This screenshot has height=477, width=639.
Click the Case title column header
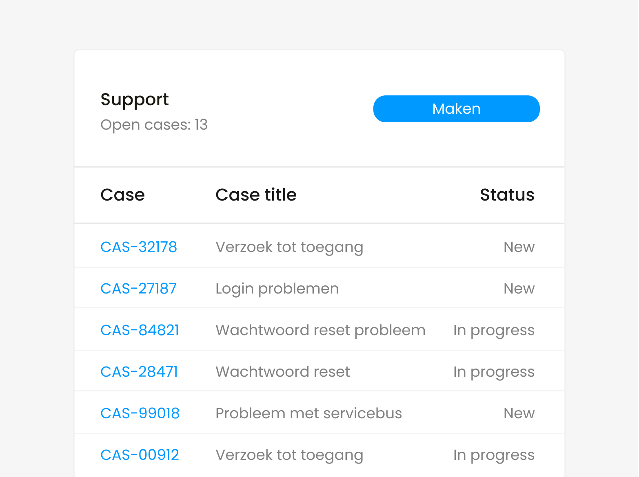[256, 195]
